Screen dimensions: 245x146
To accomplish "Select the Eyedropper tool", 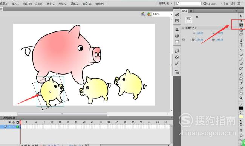I will coord(241,83).
